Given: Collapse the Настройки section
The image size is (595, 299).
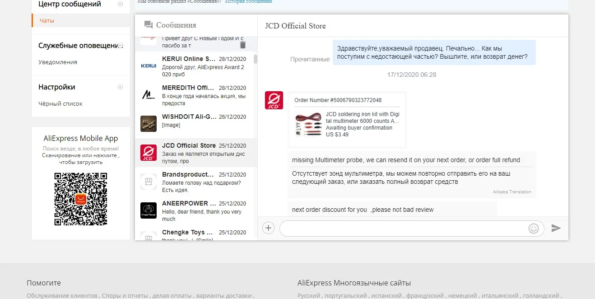Looking at the screenshot, I should 120,87.
